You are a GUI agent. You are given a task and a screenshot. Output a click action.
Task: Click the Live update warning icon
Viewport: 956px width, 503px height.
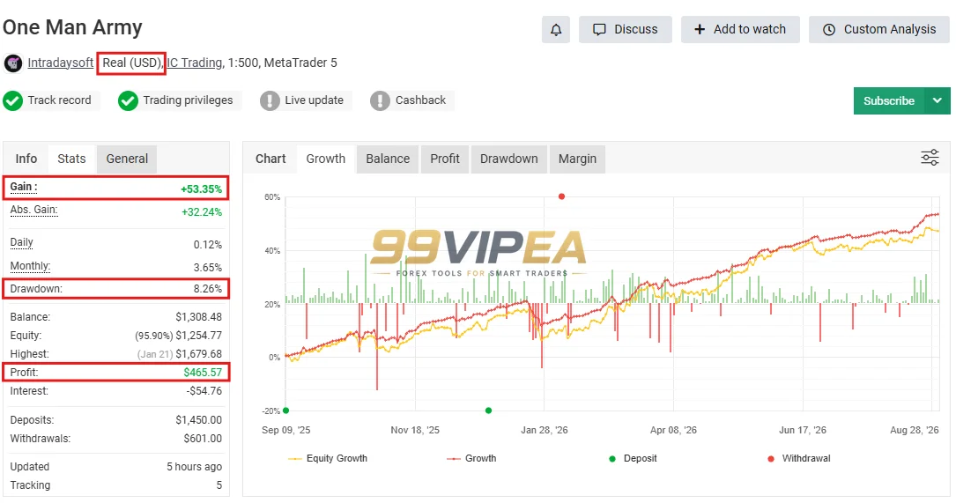coord(270,100)
